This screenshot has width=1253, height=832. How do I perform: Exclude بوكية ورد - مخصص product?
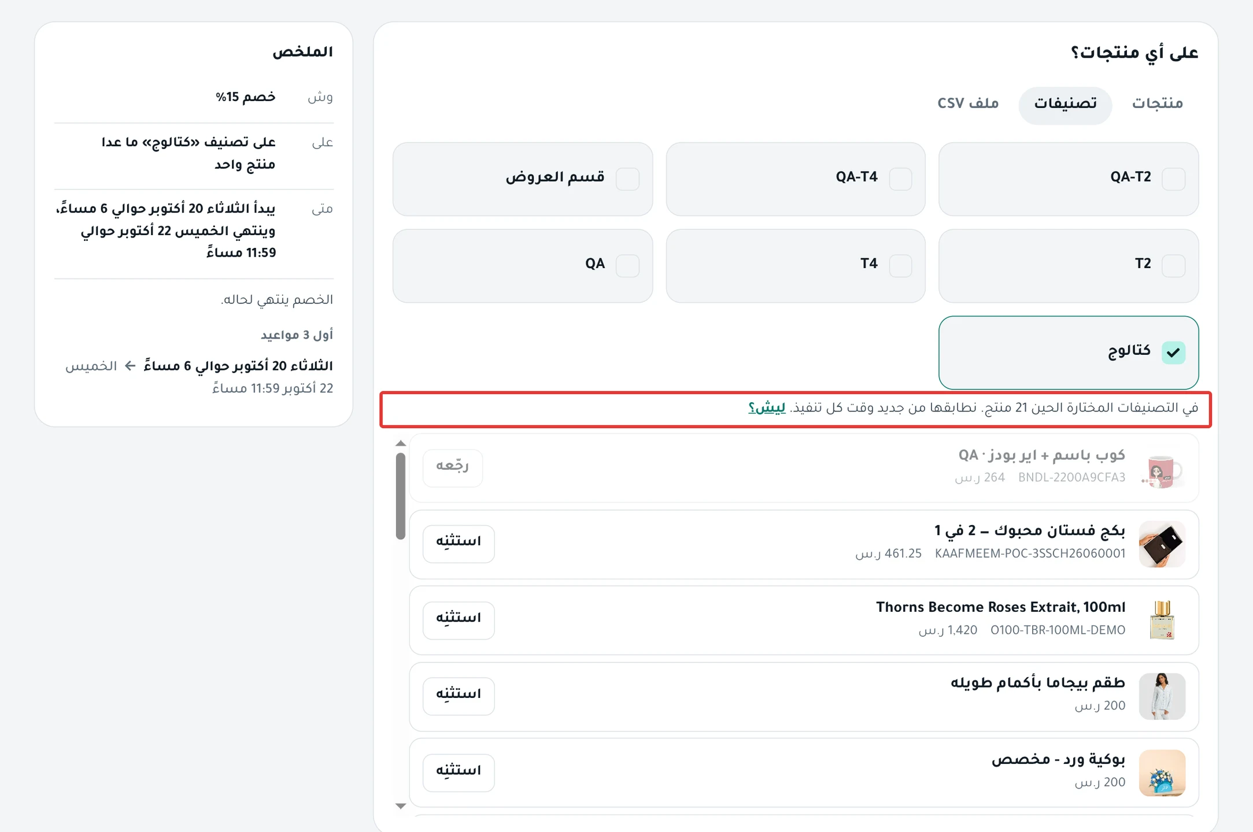tap(459, 772)
